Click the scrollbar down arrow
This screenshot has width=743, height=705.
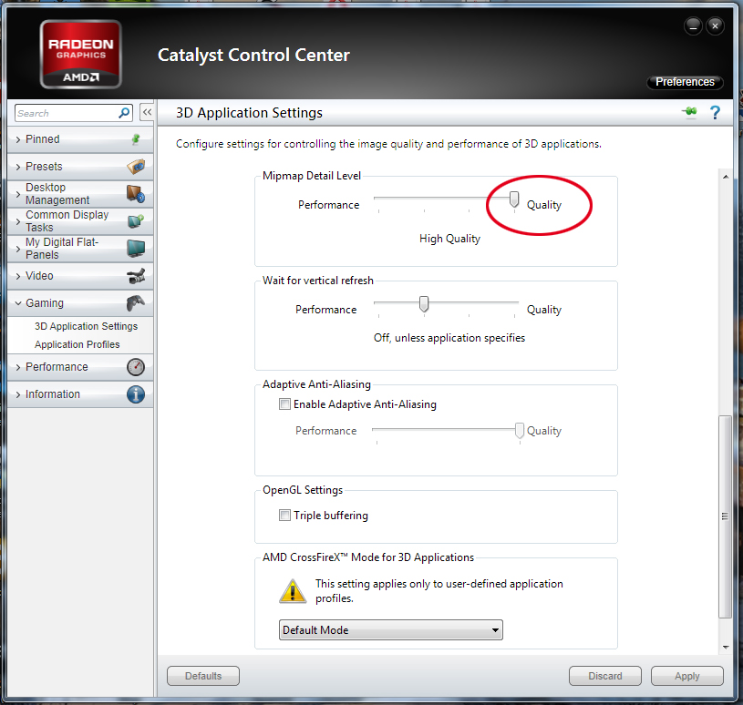coord(726,647)
